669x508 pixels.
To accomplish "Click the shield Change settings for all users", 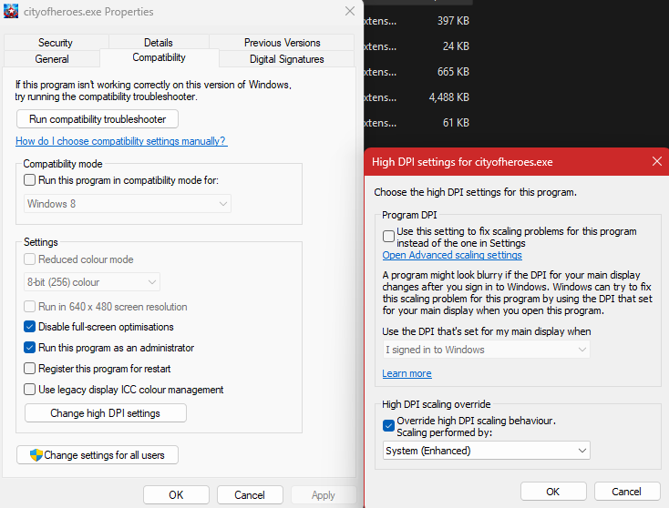I will pos(98,455).
